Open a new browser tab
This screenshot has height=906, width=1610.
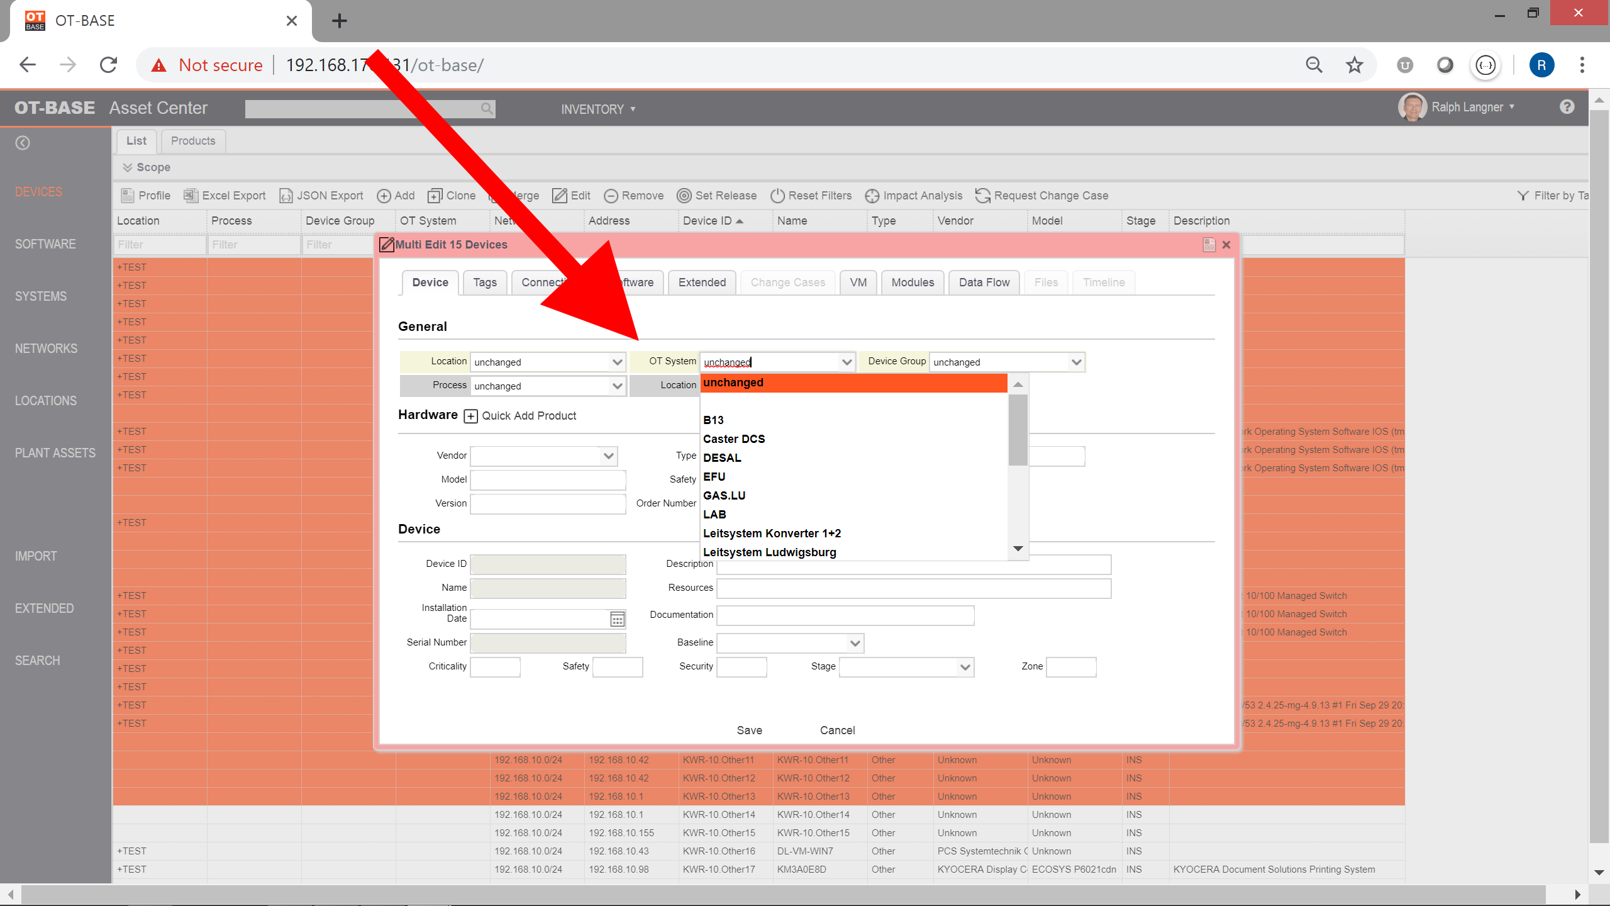tap(339, 21)
